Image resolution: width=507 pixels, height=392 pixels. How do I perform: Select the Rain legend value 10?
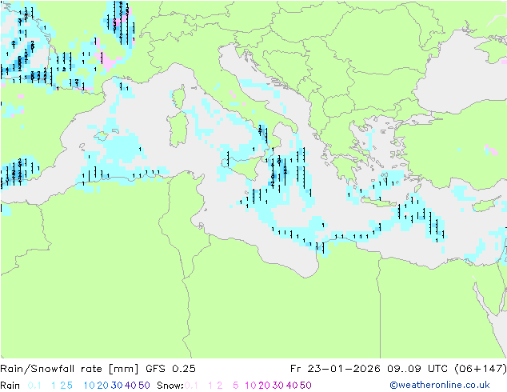tap(89, 386)
